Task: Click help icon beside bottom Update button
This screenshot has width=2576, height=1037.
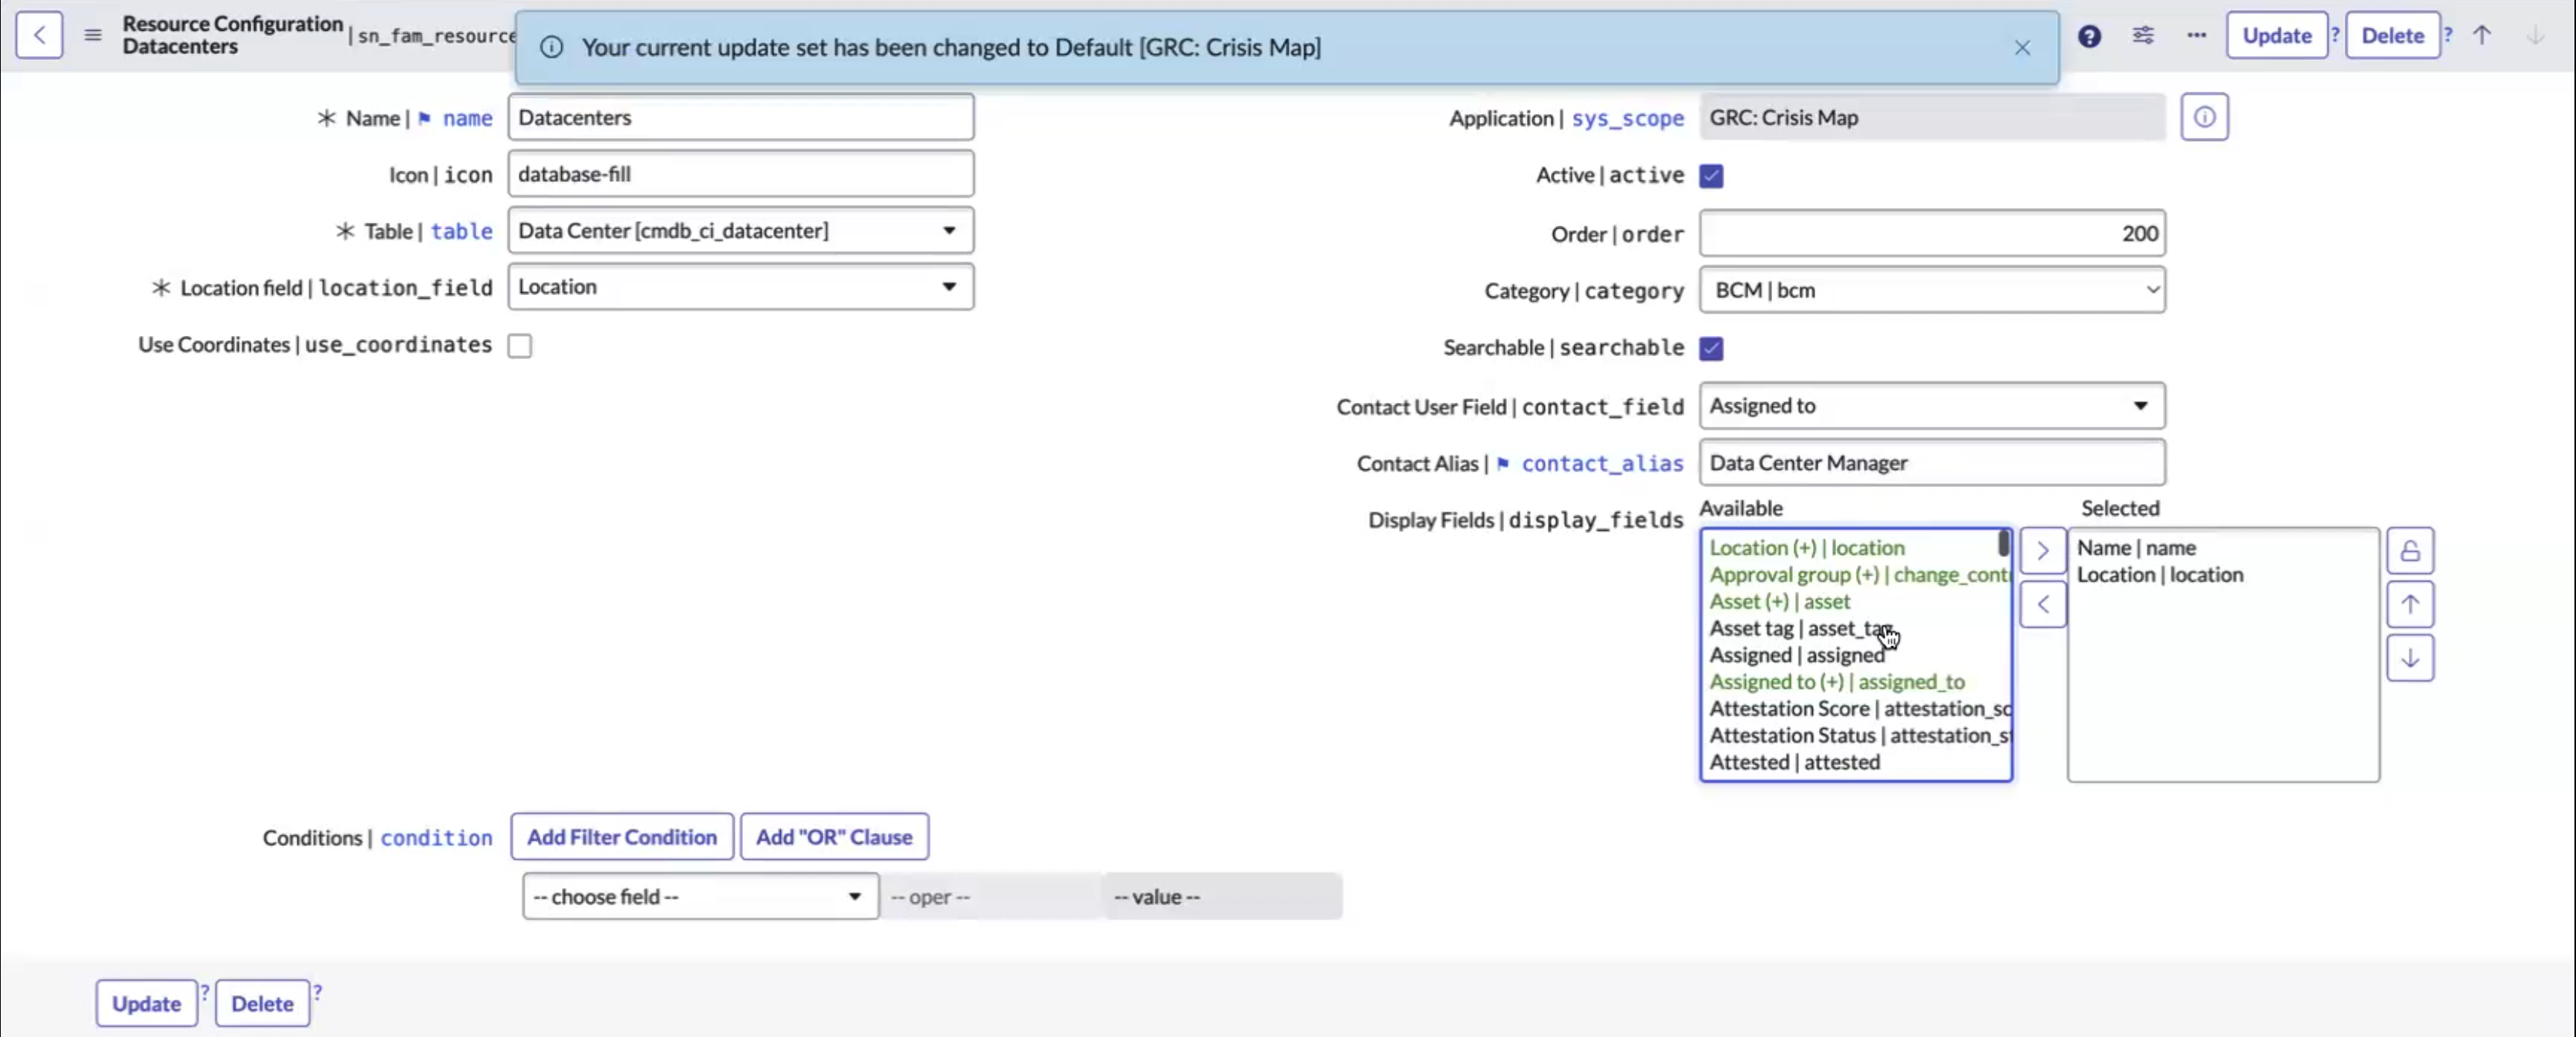Action: click(204, 993)
